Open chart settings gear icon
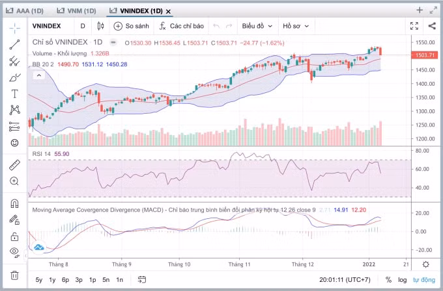 [x=426, y=264]
